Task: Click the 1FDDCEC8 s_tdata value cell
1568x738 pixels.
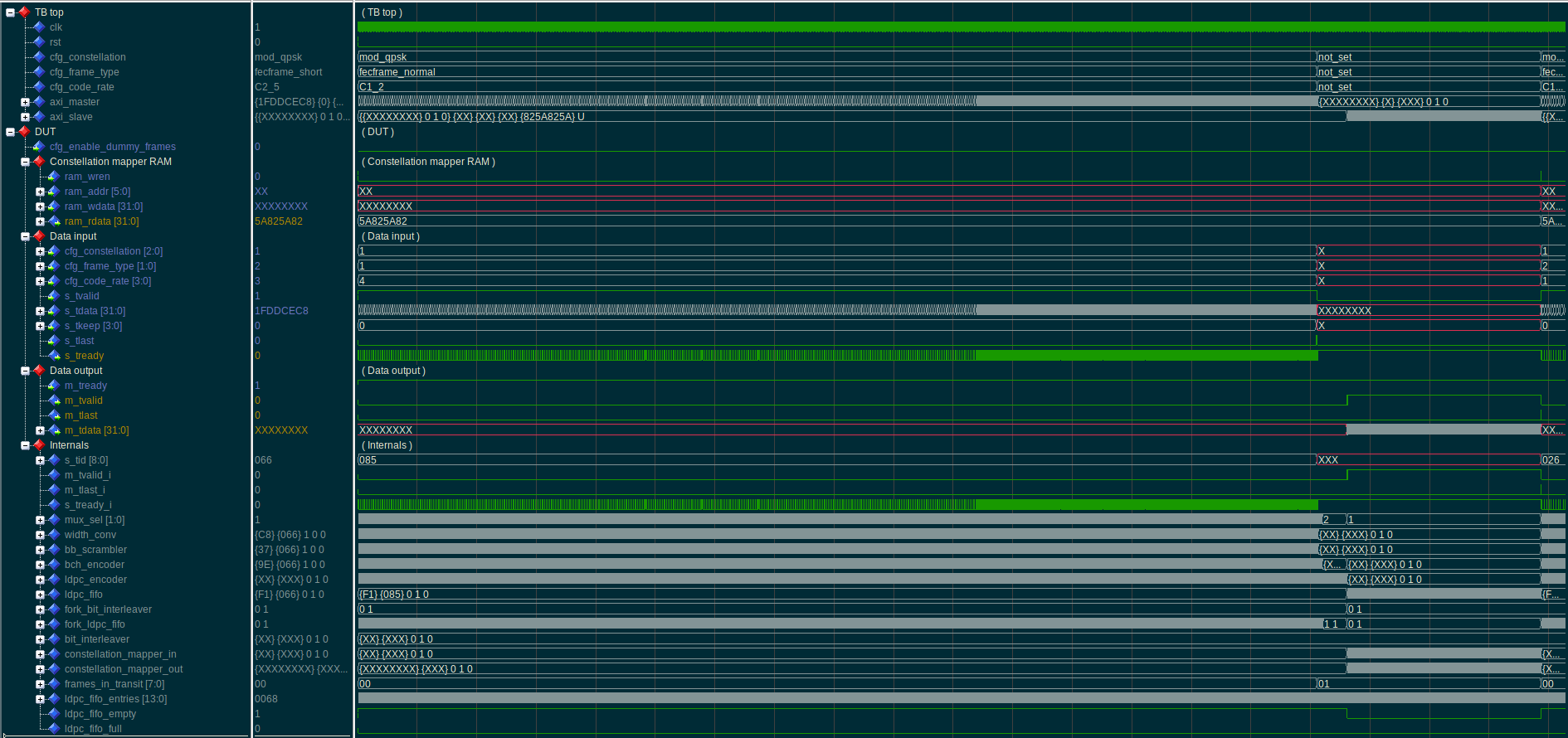Action: click(x=281, y=311)
